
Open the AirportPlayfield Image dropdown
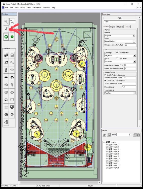tap(134, 41)
